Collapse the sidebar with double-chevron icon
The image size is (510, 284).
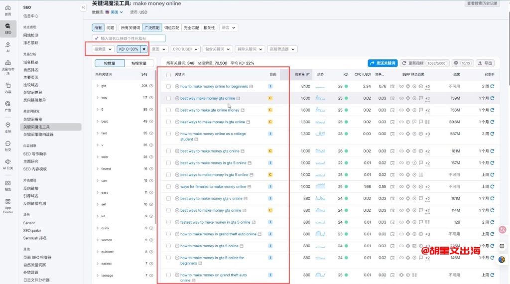click(83, 7)
